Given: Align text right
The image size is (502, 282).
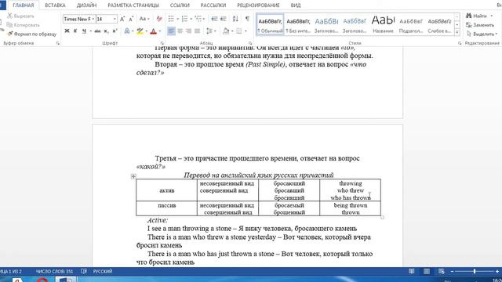Looking at the screenshot, I should click(x=188, y=31).
